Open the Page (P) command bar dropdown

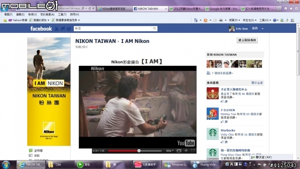click(x=234, y=20)
